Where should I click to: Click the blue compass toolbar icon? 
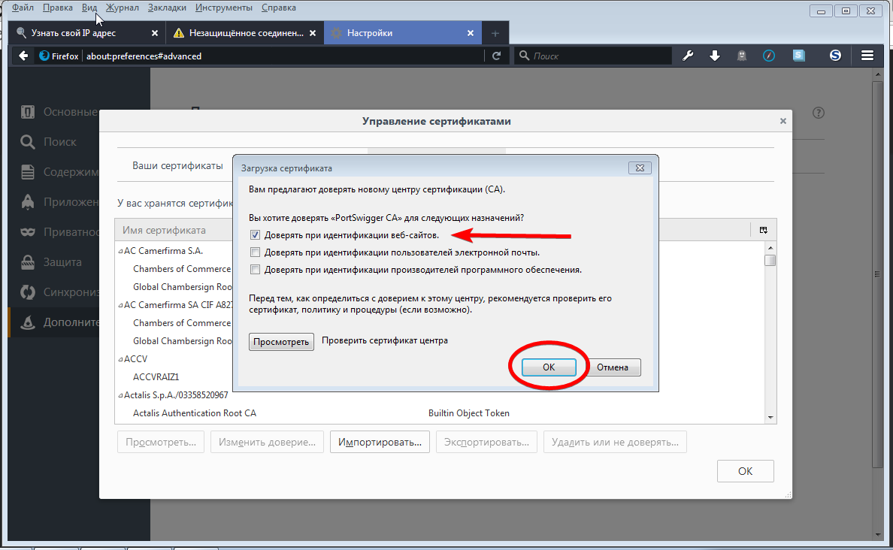coord(769,56)
